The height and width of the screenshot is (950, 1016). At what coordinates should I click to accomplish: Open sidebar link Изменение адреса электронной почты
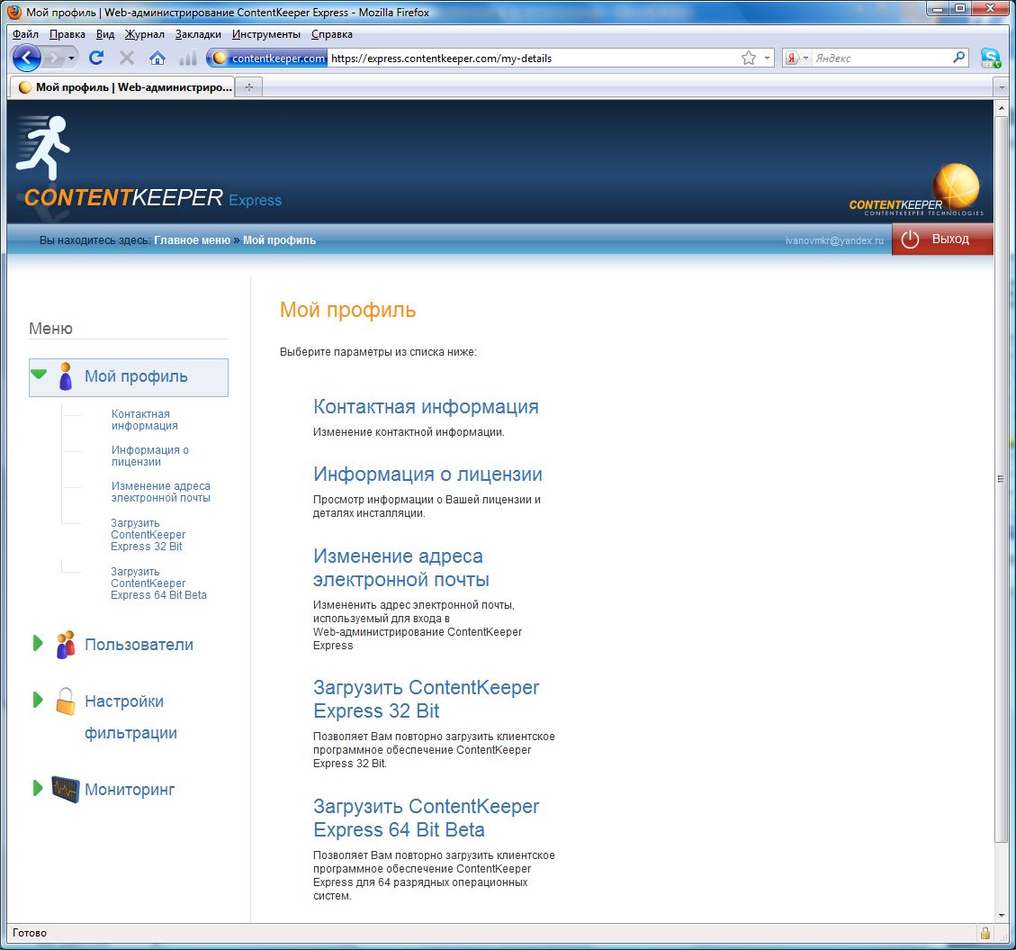pos(161,493)
